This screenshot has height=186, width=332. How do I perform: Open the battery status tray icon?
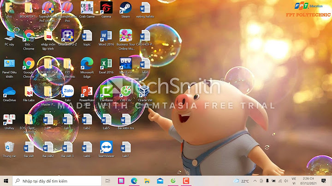pyautogui.click(x=273, y=181)
